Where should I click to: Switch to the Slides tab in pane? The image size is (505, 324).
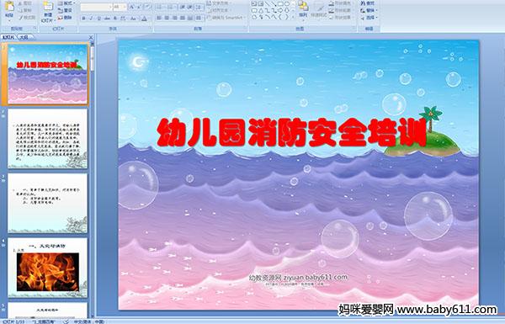pyautogui.click(x=8, y=37)
